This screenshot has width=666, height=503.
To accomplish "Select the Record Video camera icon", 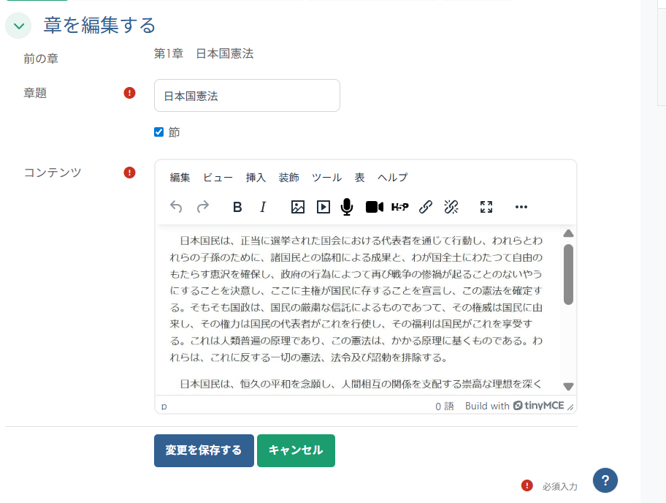I will click(x=374, y=207).
